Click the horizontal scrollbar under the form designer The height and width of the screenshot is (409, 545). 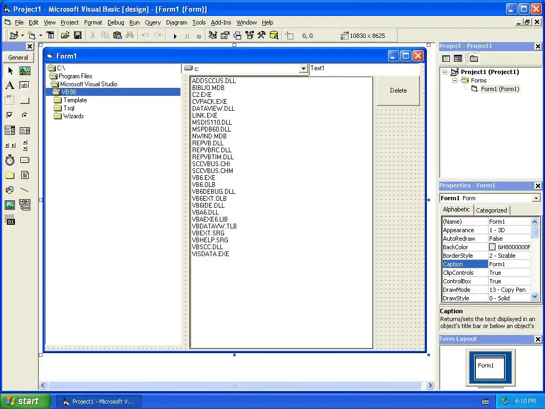click(x=234, y=385)
